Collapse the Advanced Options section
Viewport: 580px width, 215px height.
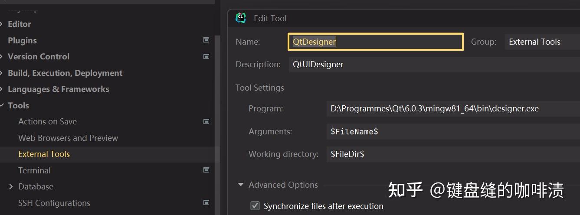click(x=241, y=185)
